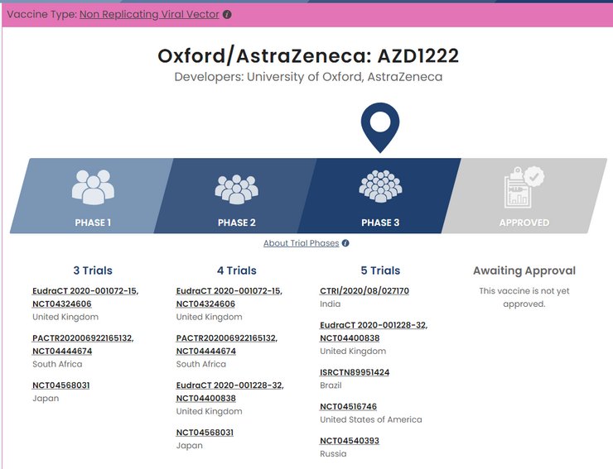Click the 5 Trials heading
The width and height of the screenshot is (613, 469).
tap(380, 270)
